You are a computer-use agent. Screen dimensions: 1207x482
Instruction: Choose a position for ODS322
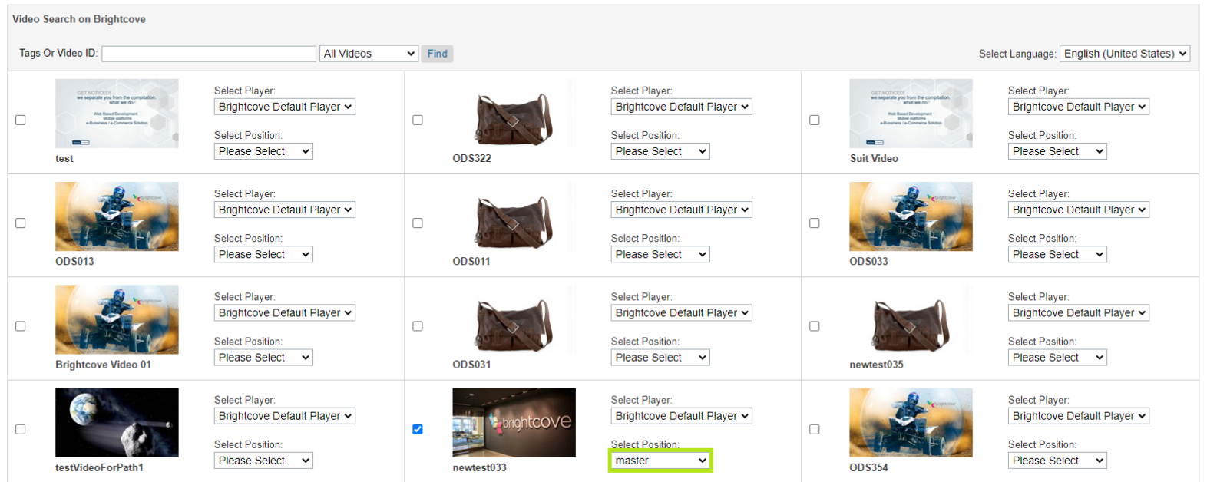(660, 151)
